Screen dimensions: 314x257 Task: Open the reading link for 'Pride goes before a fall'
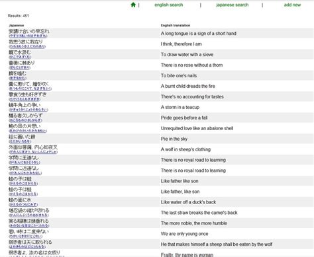tap(25, 120)
